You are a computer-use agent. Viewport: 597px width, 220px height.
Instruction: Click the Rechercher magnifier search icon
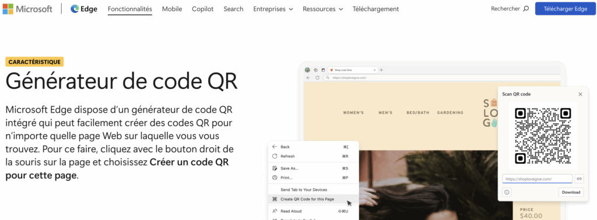point(526,9)
